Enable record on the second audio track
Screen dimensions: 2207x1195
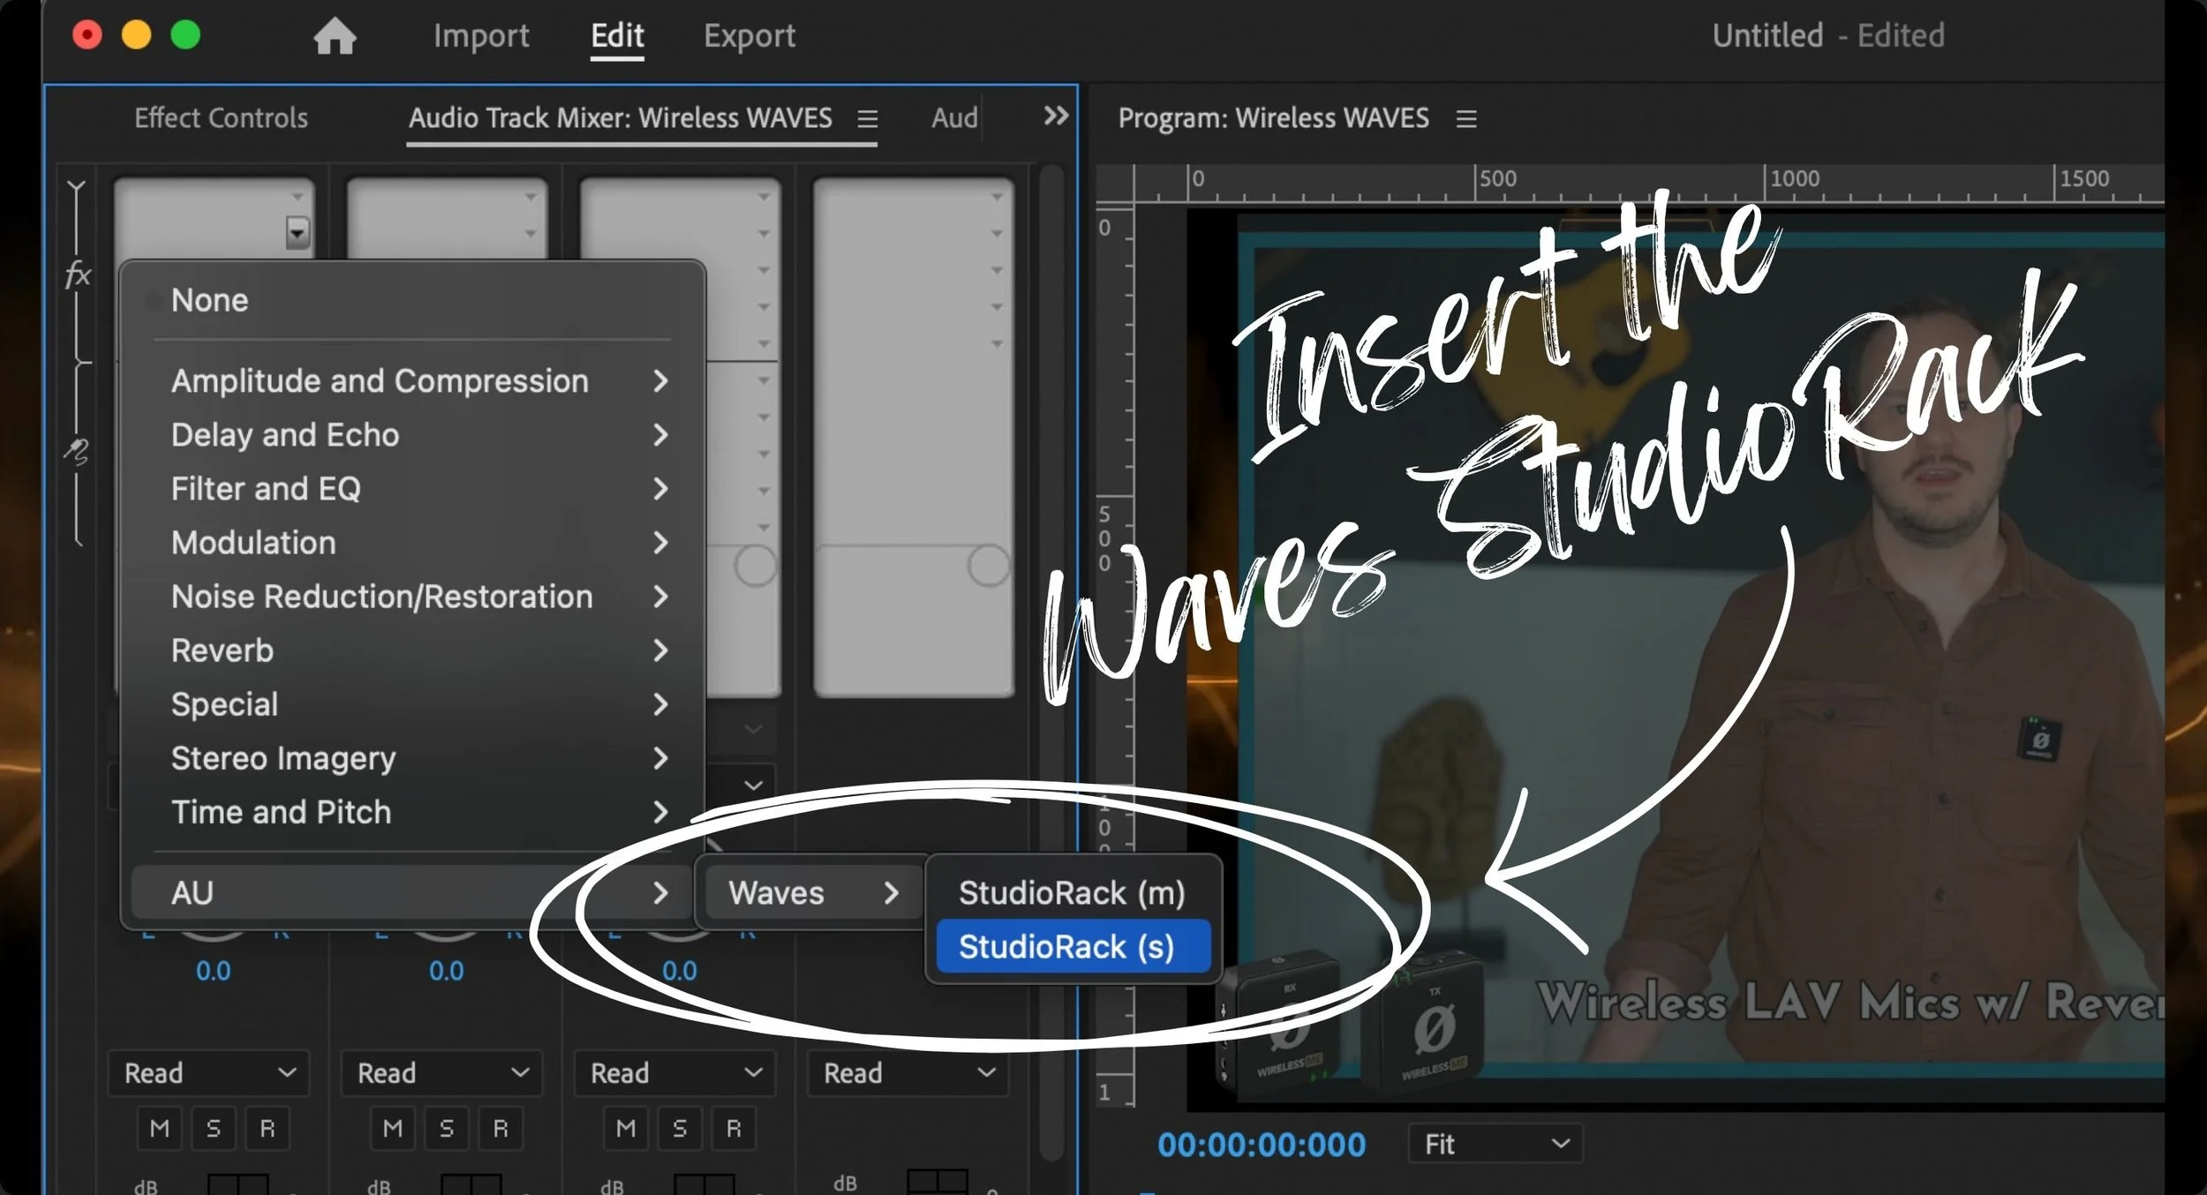[501, 1128]
